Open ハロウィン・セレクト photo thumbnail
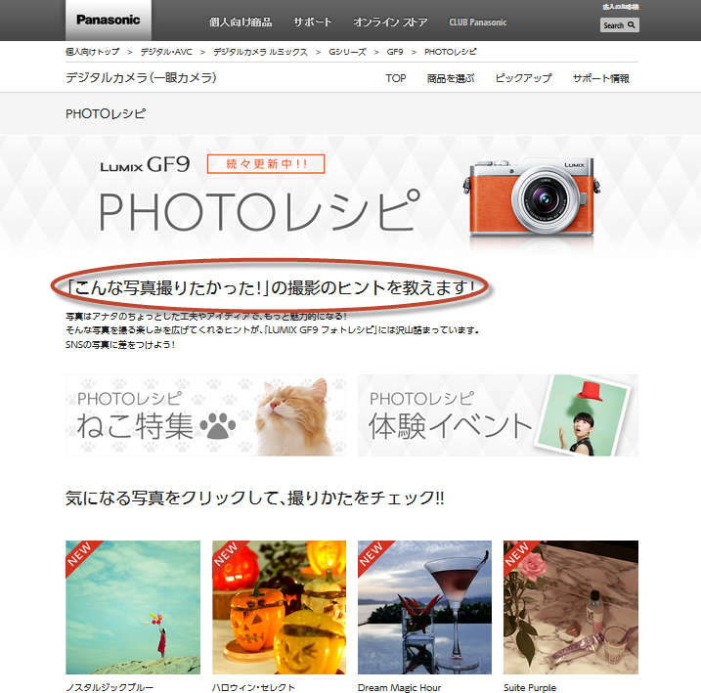701x693 pixels. pos(279,607)
